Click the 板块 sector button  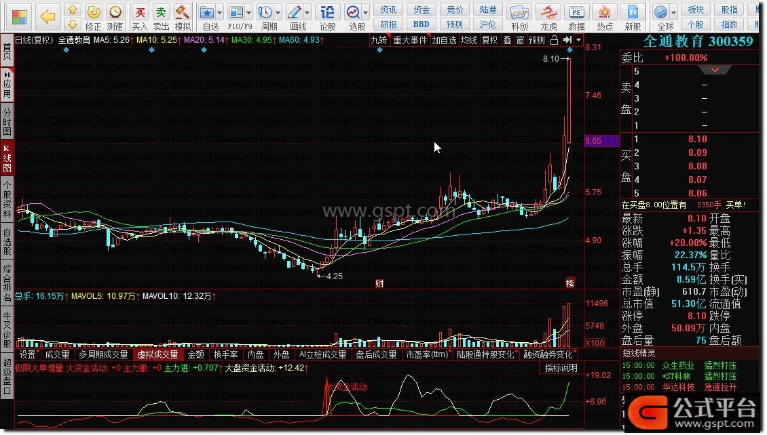point(696,9)
